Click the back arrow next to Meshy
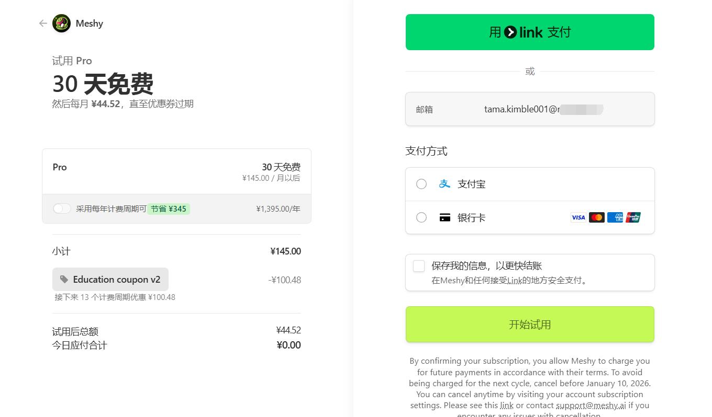The width and height of the screenshot is (712, 417). (x=43, y=24)
